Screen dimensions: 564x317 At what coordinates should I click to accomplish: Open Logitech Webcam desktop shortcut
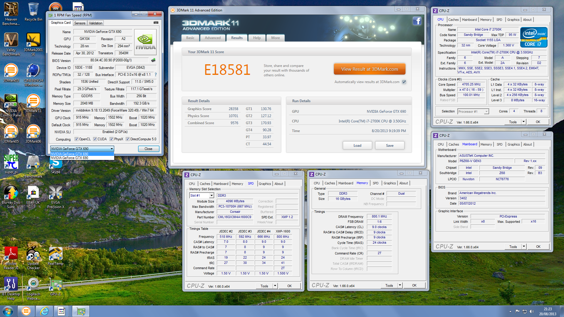pos(33,289)
